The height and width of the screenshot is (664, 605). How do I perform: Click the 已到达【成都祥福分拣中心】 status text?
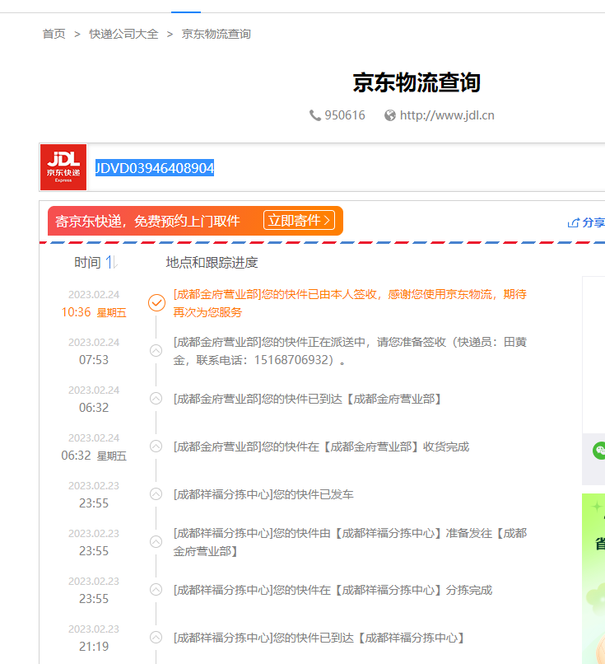[320, 638]
